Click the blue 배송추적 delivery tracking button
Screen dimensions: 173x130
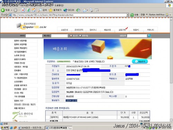click(x=140, y=61)
